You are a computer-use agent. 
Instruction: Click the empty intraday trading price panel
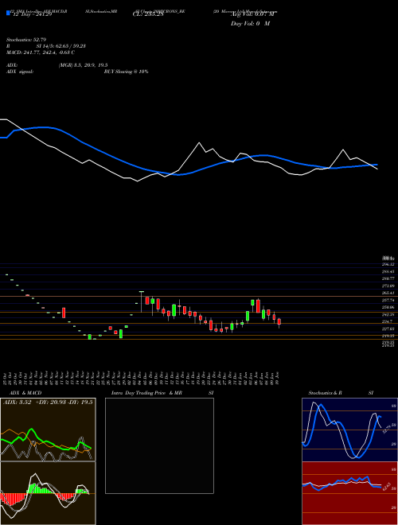(x=159, y=445)
